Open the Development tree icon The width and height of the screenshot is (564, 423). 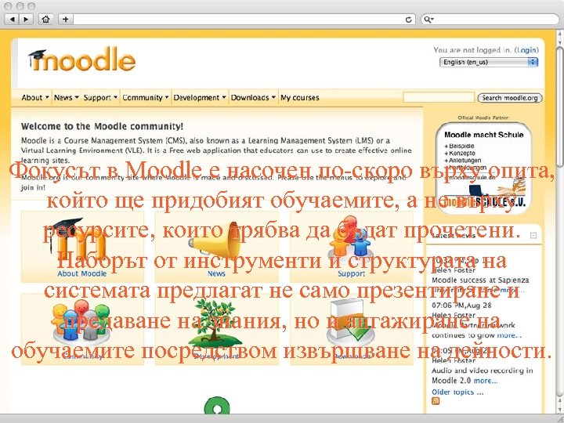click(215, 324)
